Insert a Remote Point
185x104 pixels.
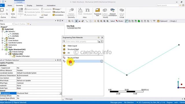(31, 15)
